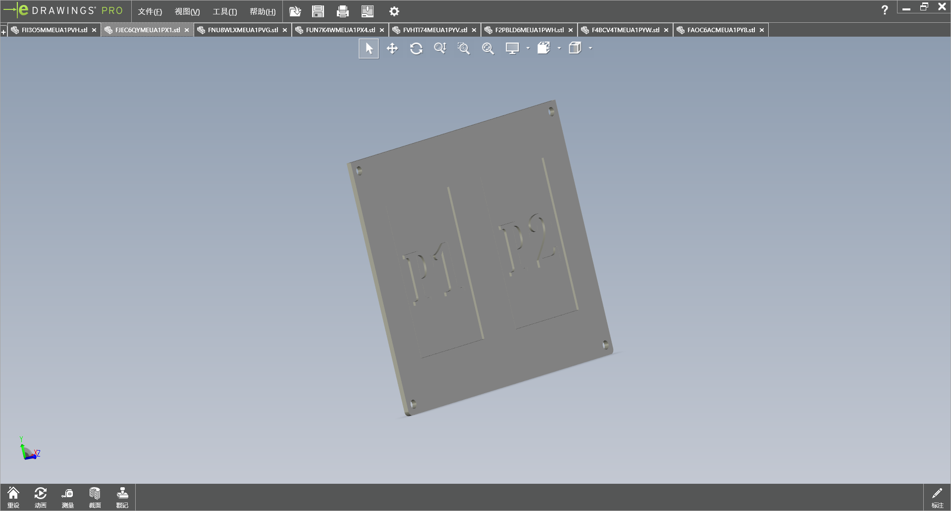Open the Section (截面) tool
This screenshot has height=511, width=951.
[x=95, y=498]
